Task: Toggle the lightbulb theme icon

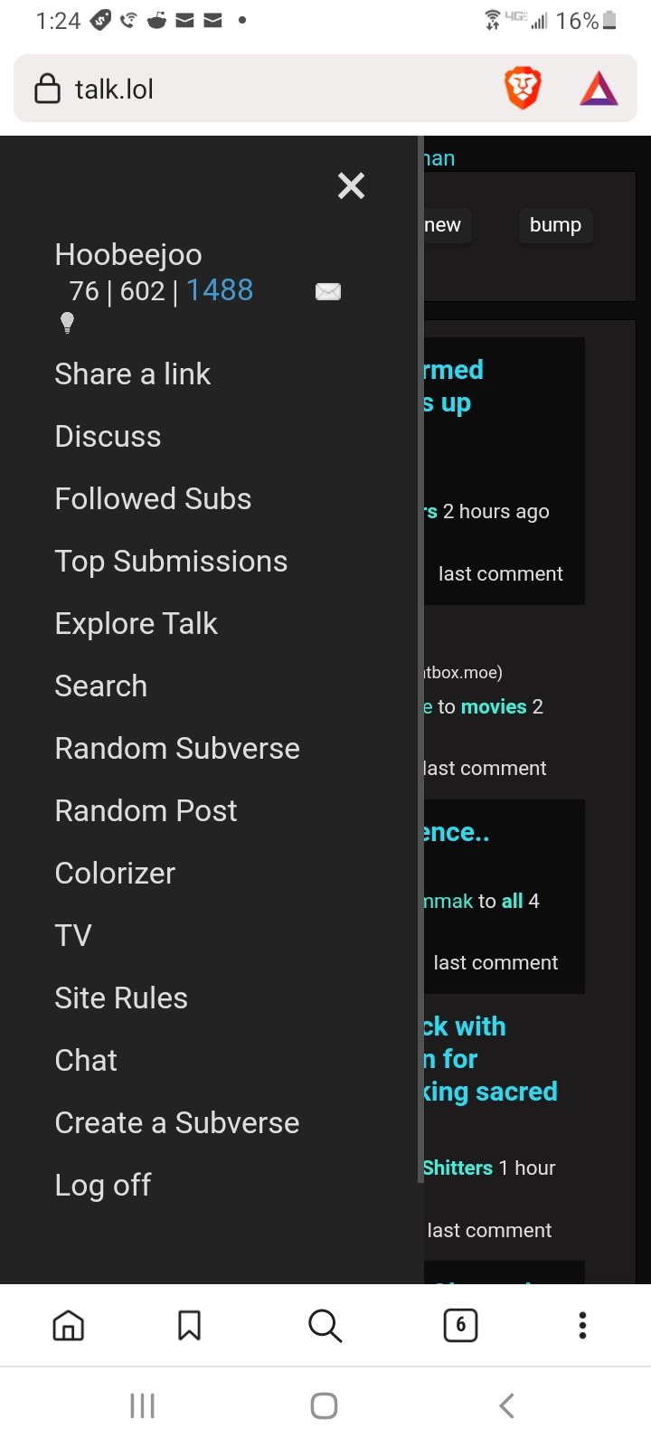Action: click(x=67, y=322)
